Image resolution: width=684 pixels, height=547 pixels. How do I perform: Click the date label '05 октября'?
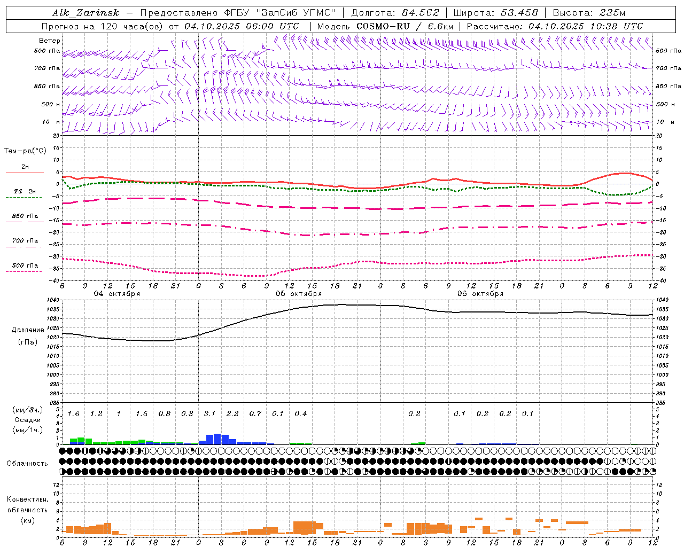pyautogui.click(x=299, y=294)
